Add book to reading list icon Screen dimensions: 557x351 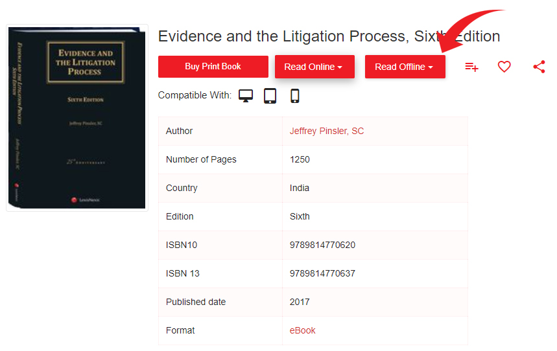(472, 67)
